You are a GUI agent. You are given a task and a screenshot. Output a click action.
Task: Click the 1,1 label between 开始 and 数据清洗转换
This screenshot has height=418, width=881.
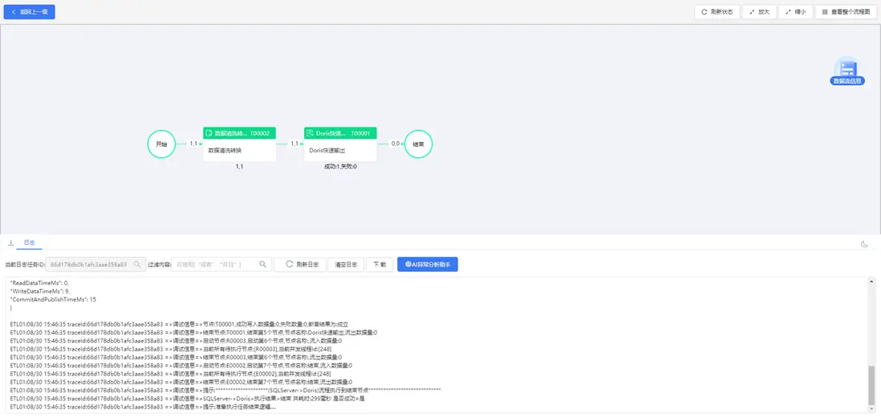(193, 144)
